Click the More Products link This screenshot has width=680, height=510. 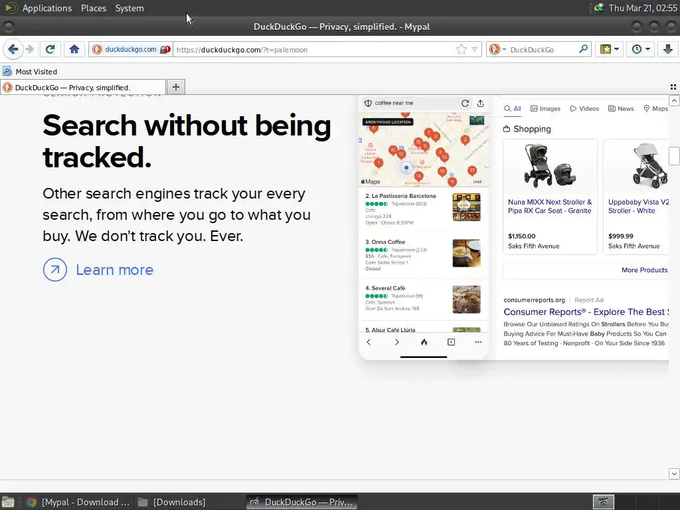pos(644,270)
